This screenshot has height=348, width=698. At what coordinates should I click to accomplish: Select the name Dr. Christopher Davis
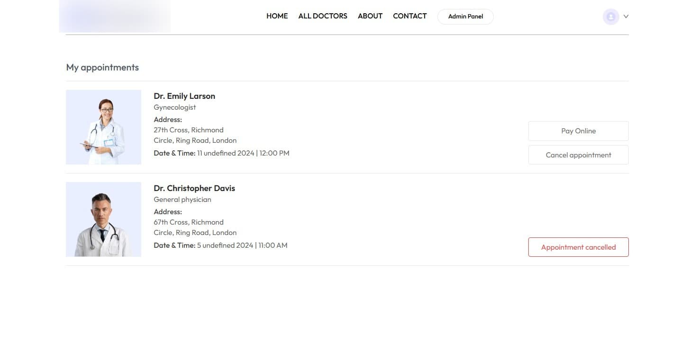[x=194, y=188]
